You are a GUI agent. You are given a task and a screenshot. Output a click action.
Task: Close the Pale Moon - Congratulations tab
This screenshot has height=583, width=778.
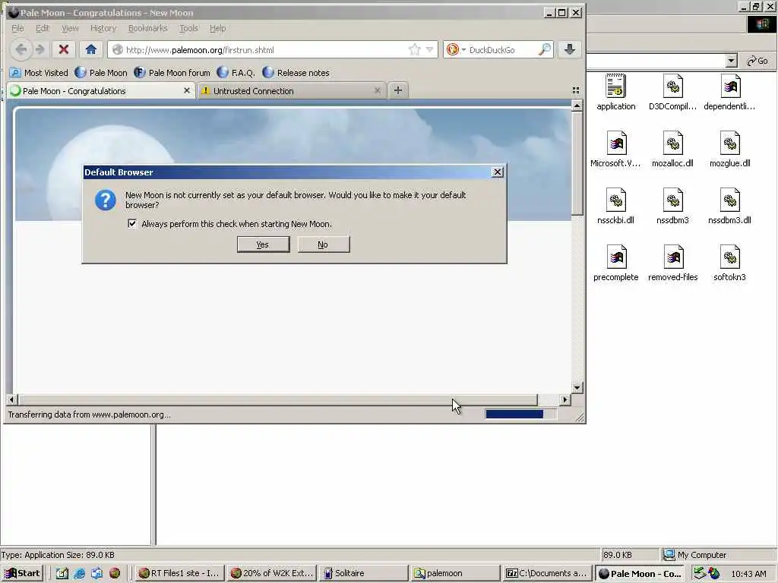(187, 91)
